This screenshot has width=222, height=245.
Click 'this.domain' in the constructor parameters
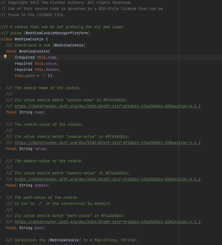[x=47, y=70]
